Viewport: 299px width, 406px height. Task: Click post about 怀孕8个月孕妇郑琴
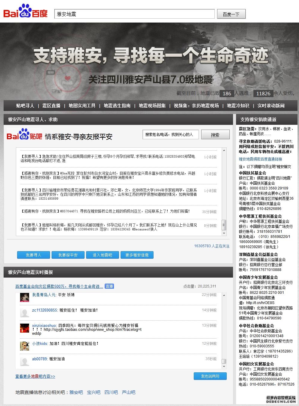108,158
